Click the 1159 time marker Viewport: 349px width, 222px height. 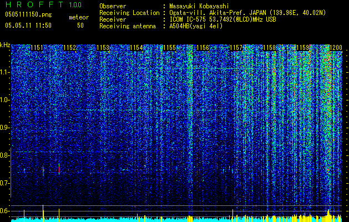pos(303,48)
